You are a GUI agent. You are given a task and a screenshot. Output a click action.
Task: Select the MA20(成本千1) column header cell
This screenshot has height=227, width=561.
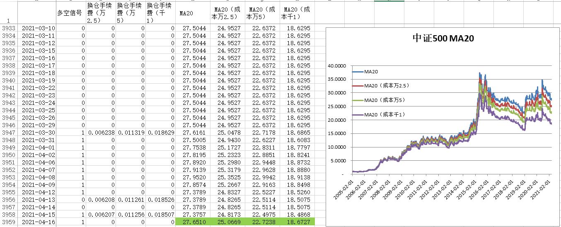click(297, 13)
